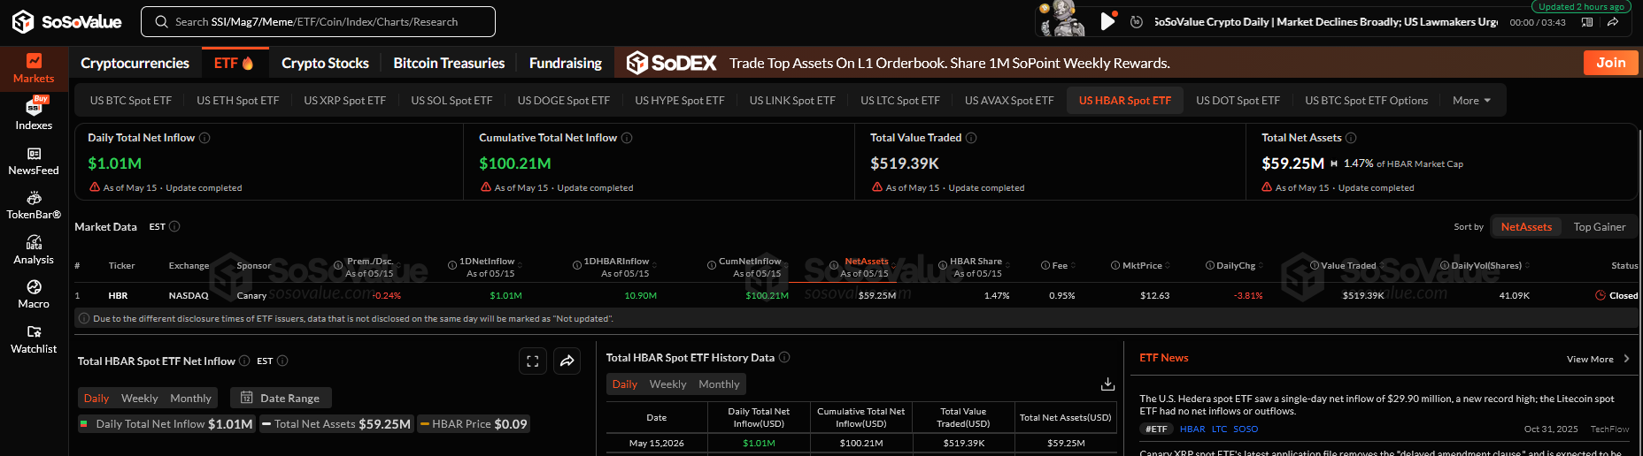Screen dimensions: 1643x456
Task: Rewind the podcast ten seconds
Action: click(1137, 21)
